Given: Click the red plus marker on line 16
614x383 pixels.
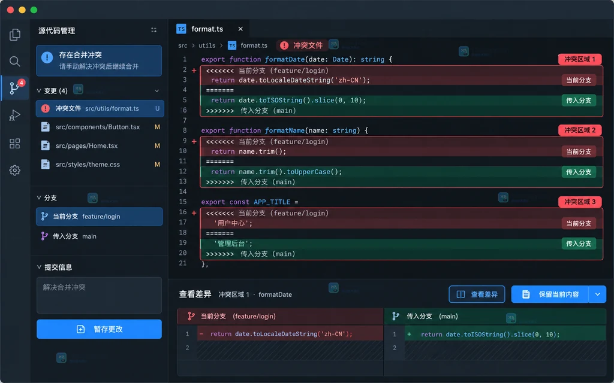Looking at the screenshot, I should pos(194,213).
